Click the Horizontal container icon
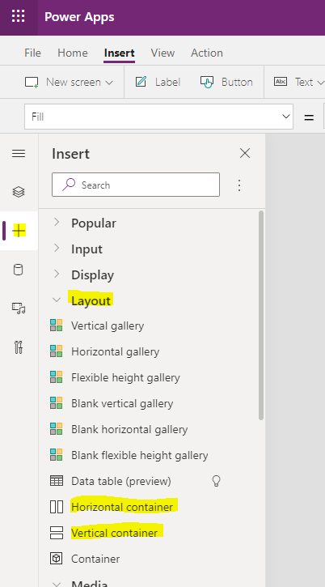Viewport: 325px width, 587px height. 57,507
